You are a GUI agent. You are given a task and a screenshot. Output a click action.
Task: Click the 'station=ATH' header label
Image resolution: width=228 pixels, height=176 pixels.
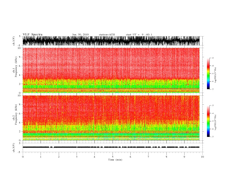click(107, 35)
